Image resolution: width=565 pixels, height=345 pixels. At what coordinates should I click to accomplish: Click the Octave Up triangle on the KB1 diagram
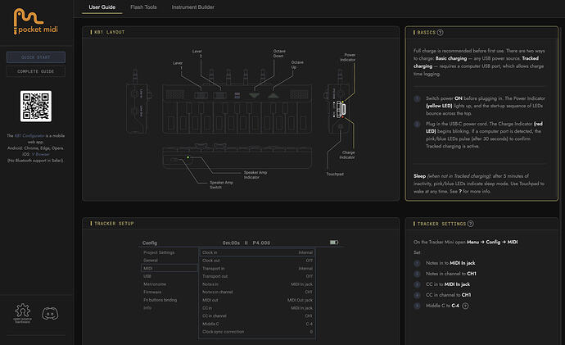[x=273, y=96]
